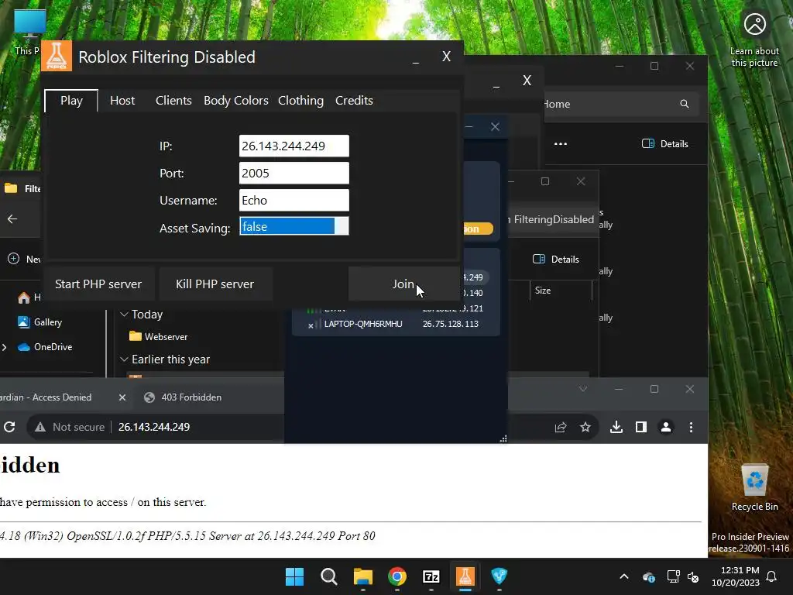Open the Webserver folder

pos(158,336)
